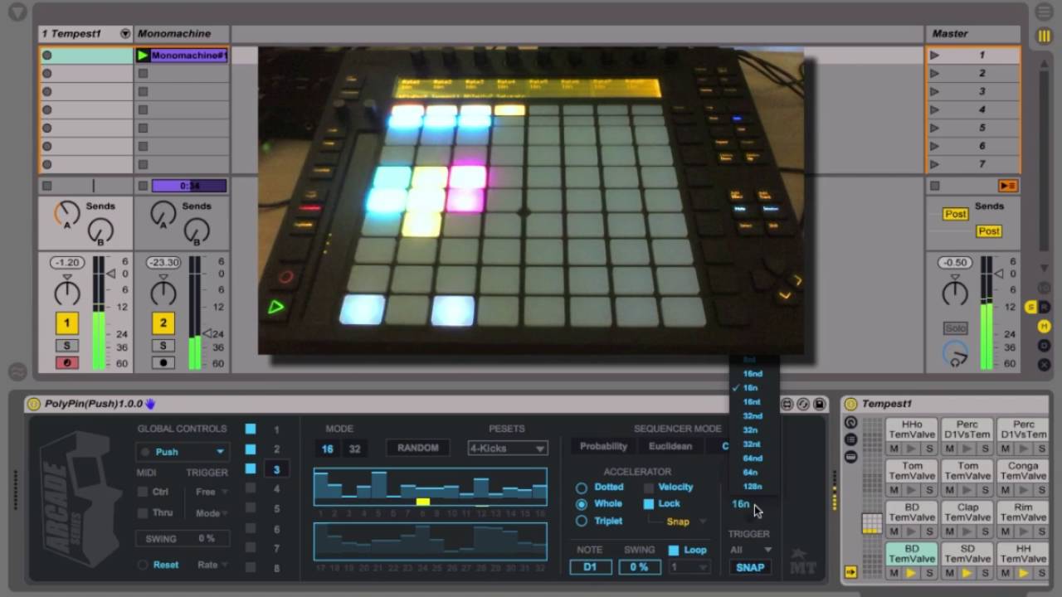
Task: Switch to the Euclidean sequencer mode tab
Action: (x=670, y=446)
